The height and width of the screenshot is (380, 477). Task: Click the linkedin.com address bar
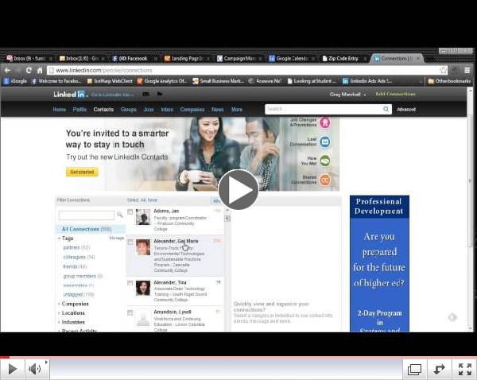coord(243,70)
